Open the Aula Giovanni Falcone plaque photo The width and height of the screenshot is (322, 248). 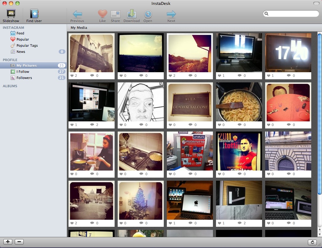click(x=190, y=102)
